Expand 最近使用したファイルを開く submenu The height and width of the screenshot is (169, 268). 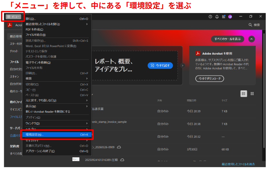57,24
